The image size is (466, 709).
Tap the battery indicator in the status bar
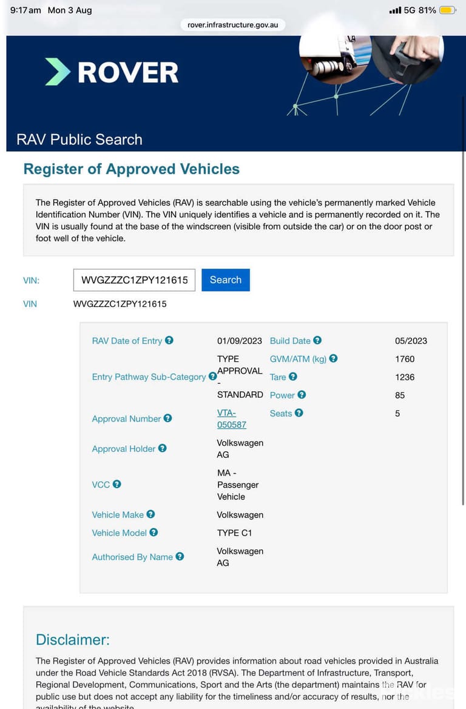[447, 10]
